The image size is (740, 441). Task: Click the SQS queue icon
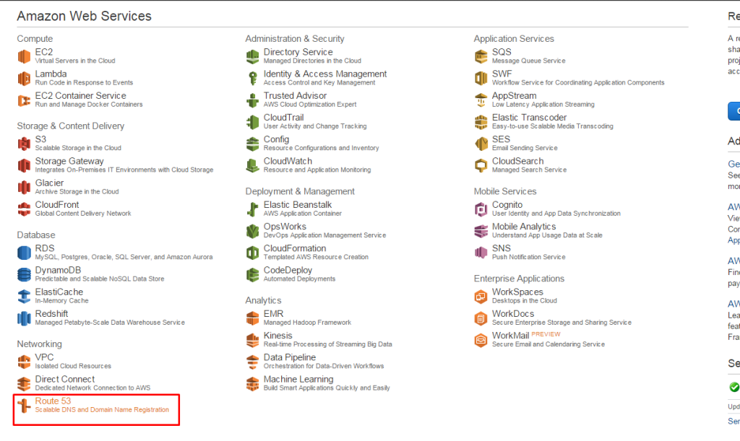click(x=481, y=56)
